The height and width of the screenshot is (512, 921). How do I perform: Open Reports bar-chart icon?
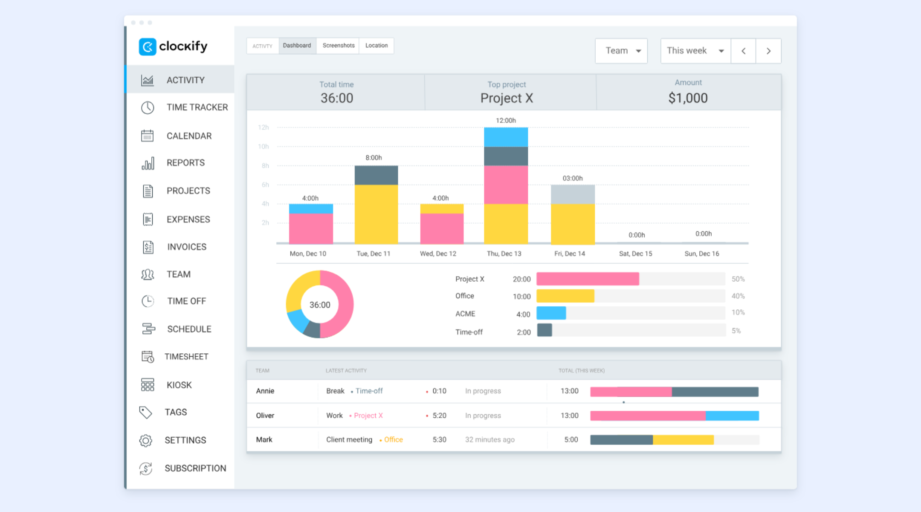pos(148,163)
